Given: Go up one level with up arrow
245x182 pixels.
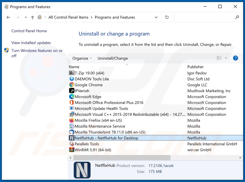Looking at the screenshot, I should tap(33, 17).
